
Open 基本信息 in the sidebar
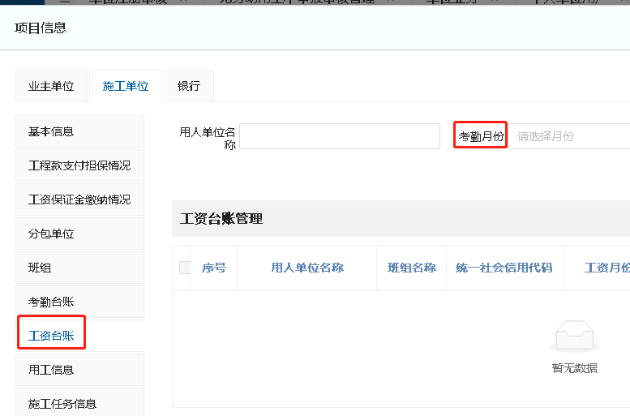click(79, 131)
